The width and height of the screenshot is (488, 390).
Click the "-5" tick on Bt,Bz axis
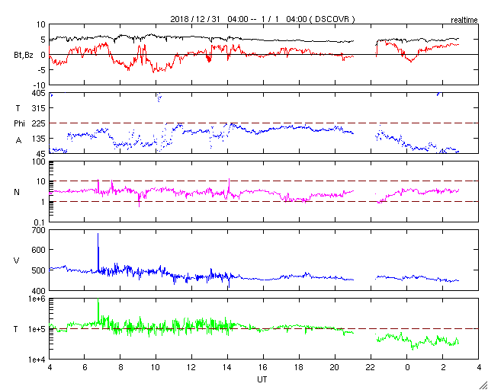42,70
